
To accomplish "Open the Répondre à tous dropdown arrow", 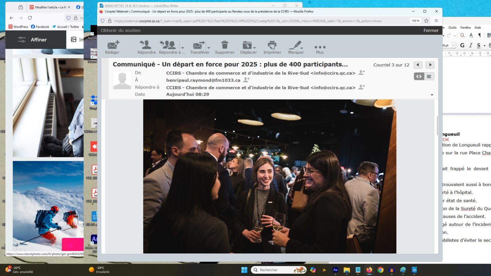I will click(x=183, y=48).
